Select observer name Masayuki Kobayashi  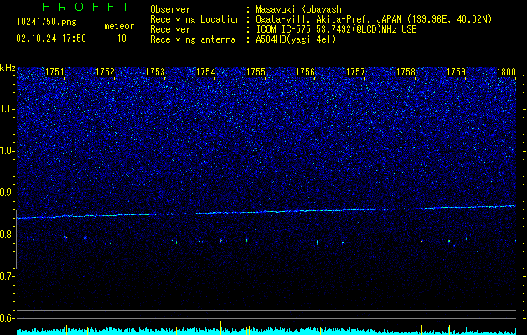301,9
